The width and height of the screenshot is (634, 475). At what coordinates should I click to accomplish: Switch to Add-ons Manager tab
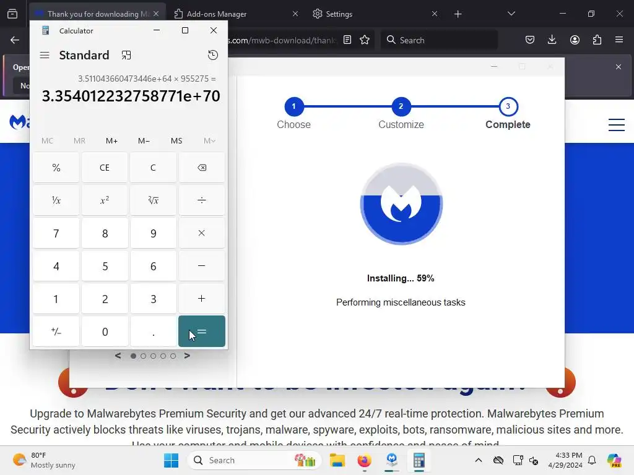click(235, 14)
